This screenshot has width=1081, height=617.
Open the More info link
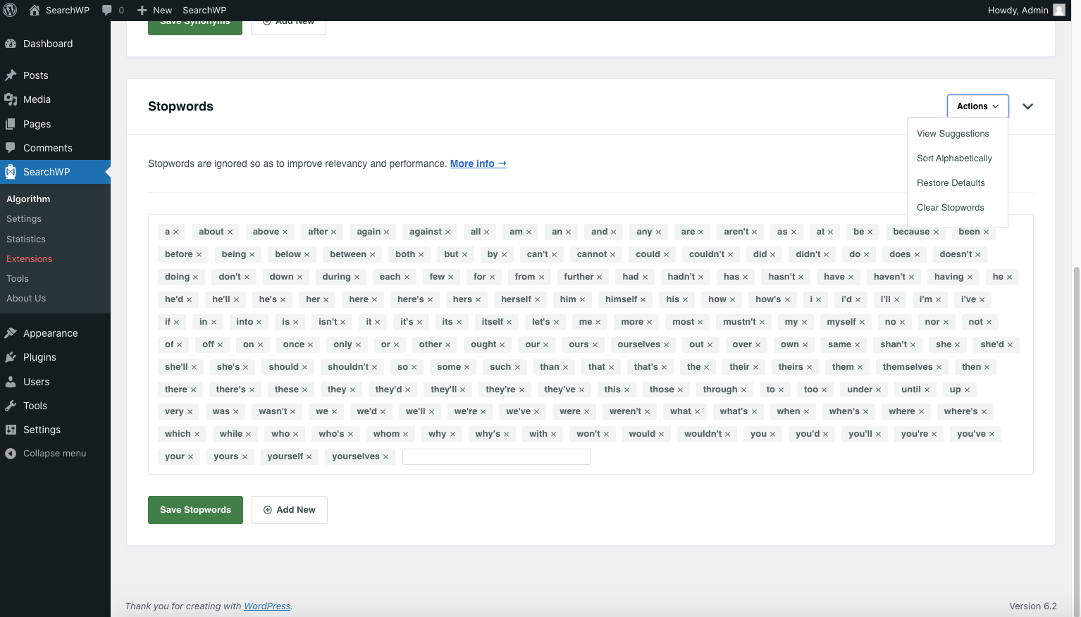pos(478,163)
